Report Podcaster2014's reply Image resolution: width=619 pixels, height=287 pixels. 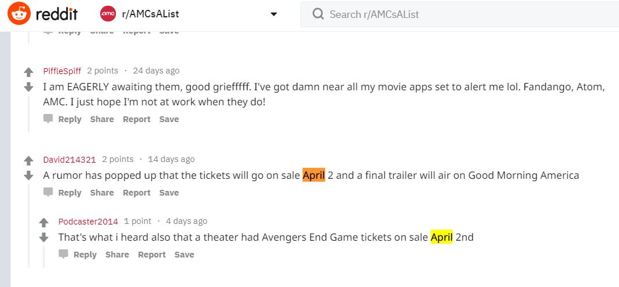point(152,255)
